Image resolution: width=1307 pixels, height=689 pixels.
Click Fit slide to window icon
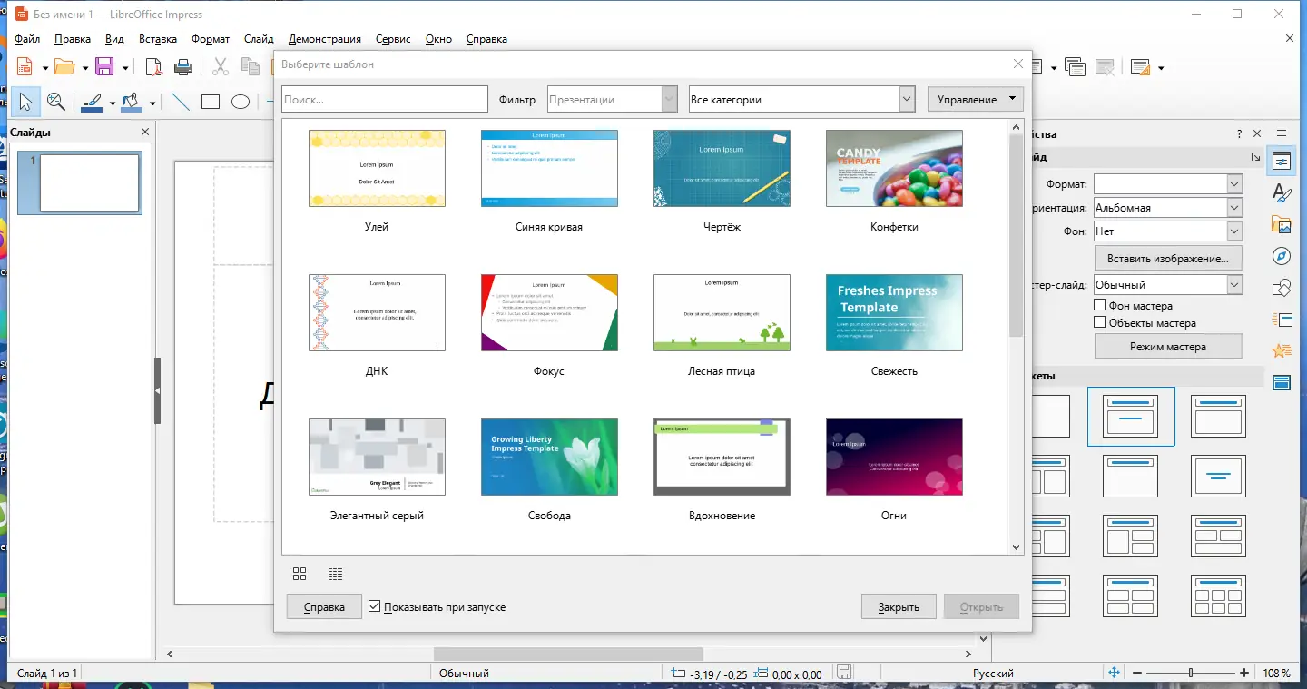click(x=1114, y=673)
